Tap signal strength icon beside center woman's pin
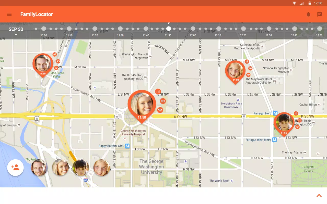This screenshot has height=204, width=327. click(158, 91)
